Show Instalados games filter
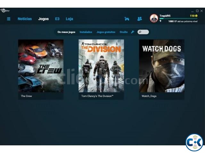 pyautogui.click(x=86, y=32)
